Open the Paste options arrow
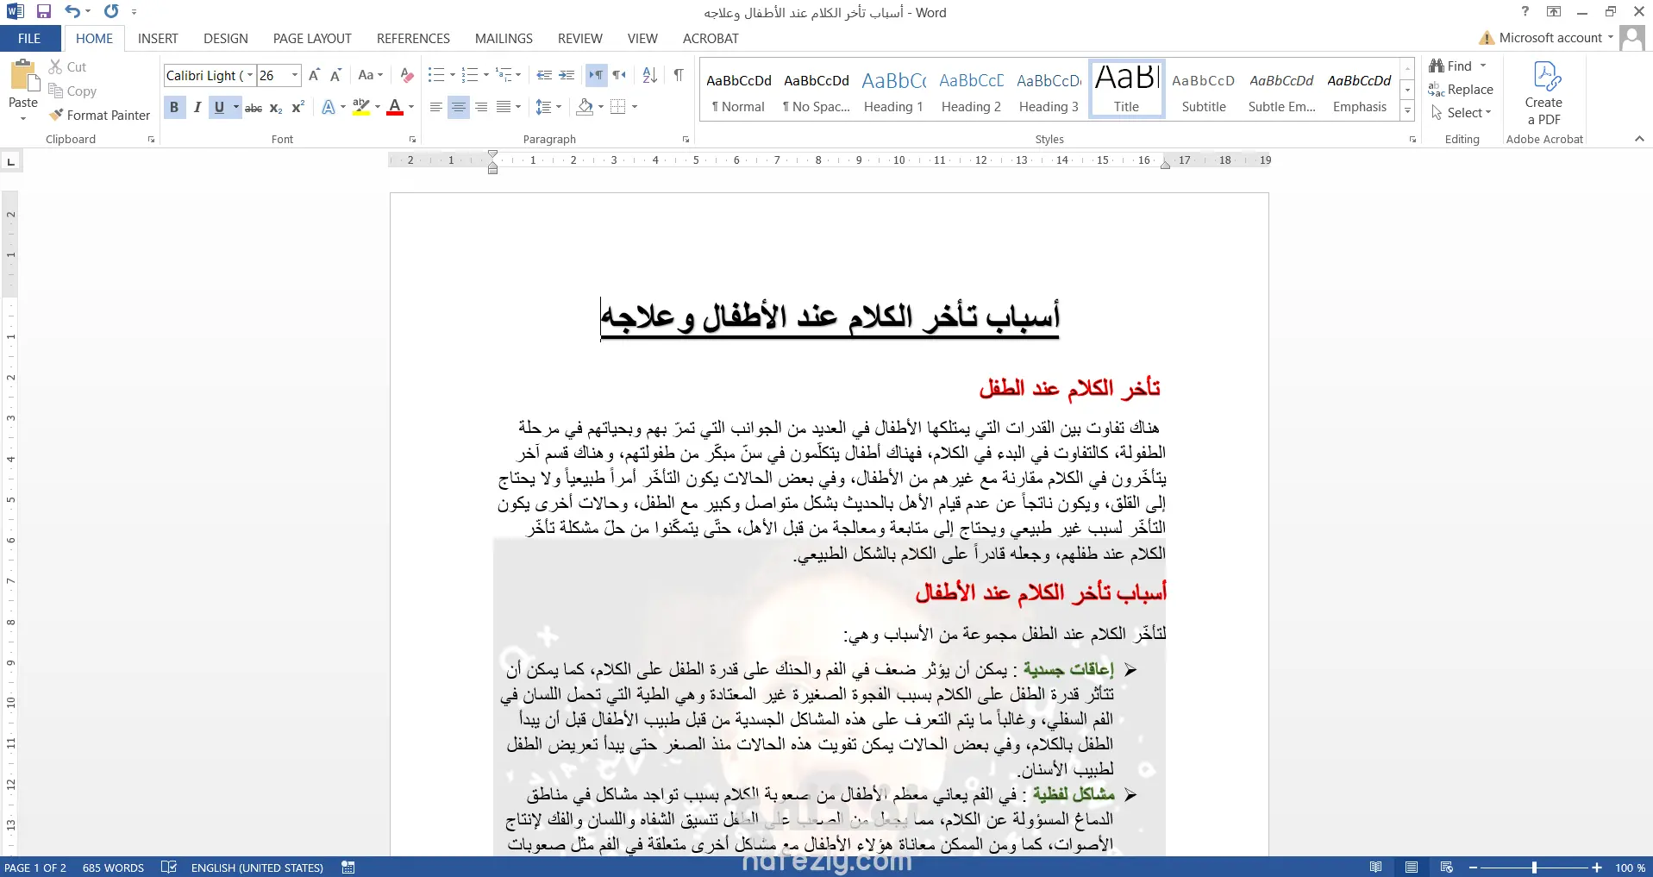This screenshot has width=1653, height=877. (23, 118)
